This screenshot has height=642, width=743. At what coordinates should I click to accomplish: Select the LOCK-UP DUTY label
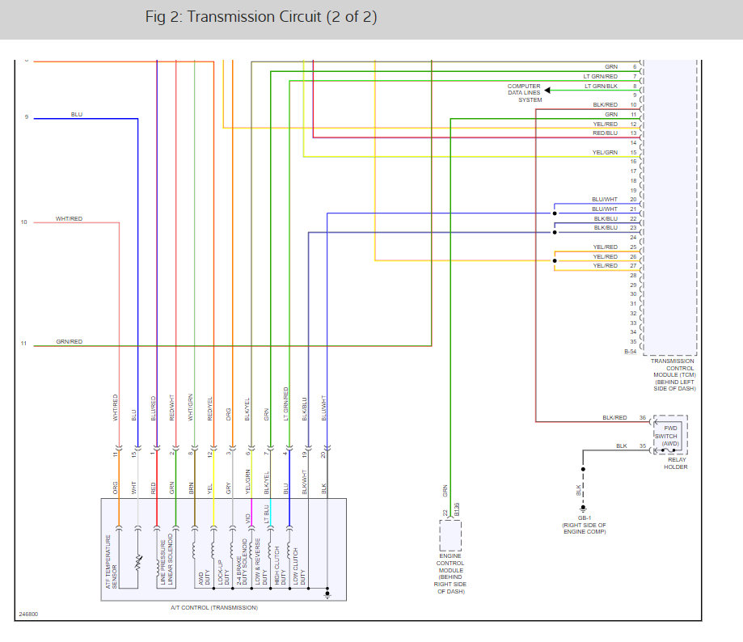click(x=224, y=572)
